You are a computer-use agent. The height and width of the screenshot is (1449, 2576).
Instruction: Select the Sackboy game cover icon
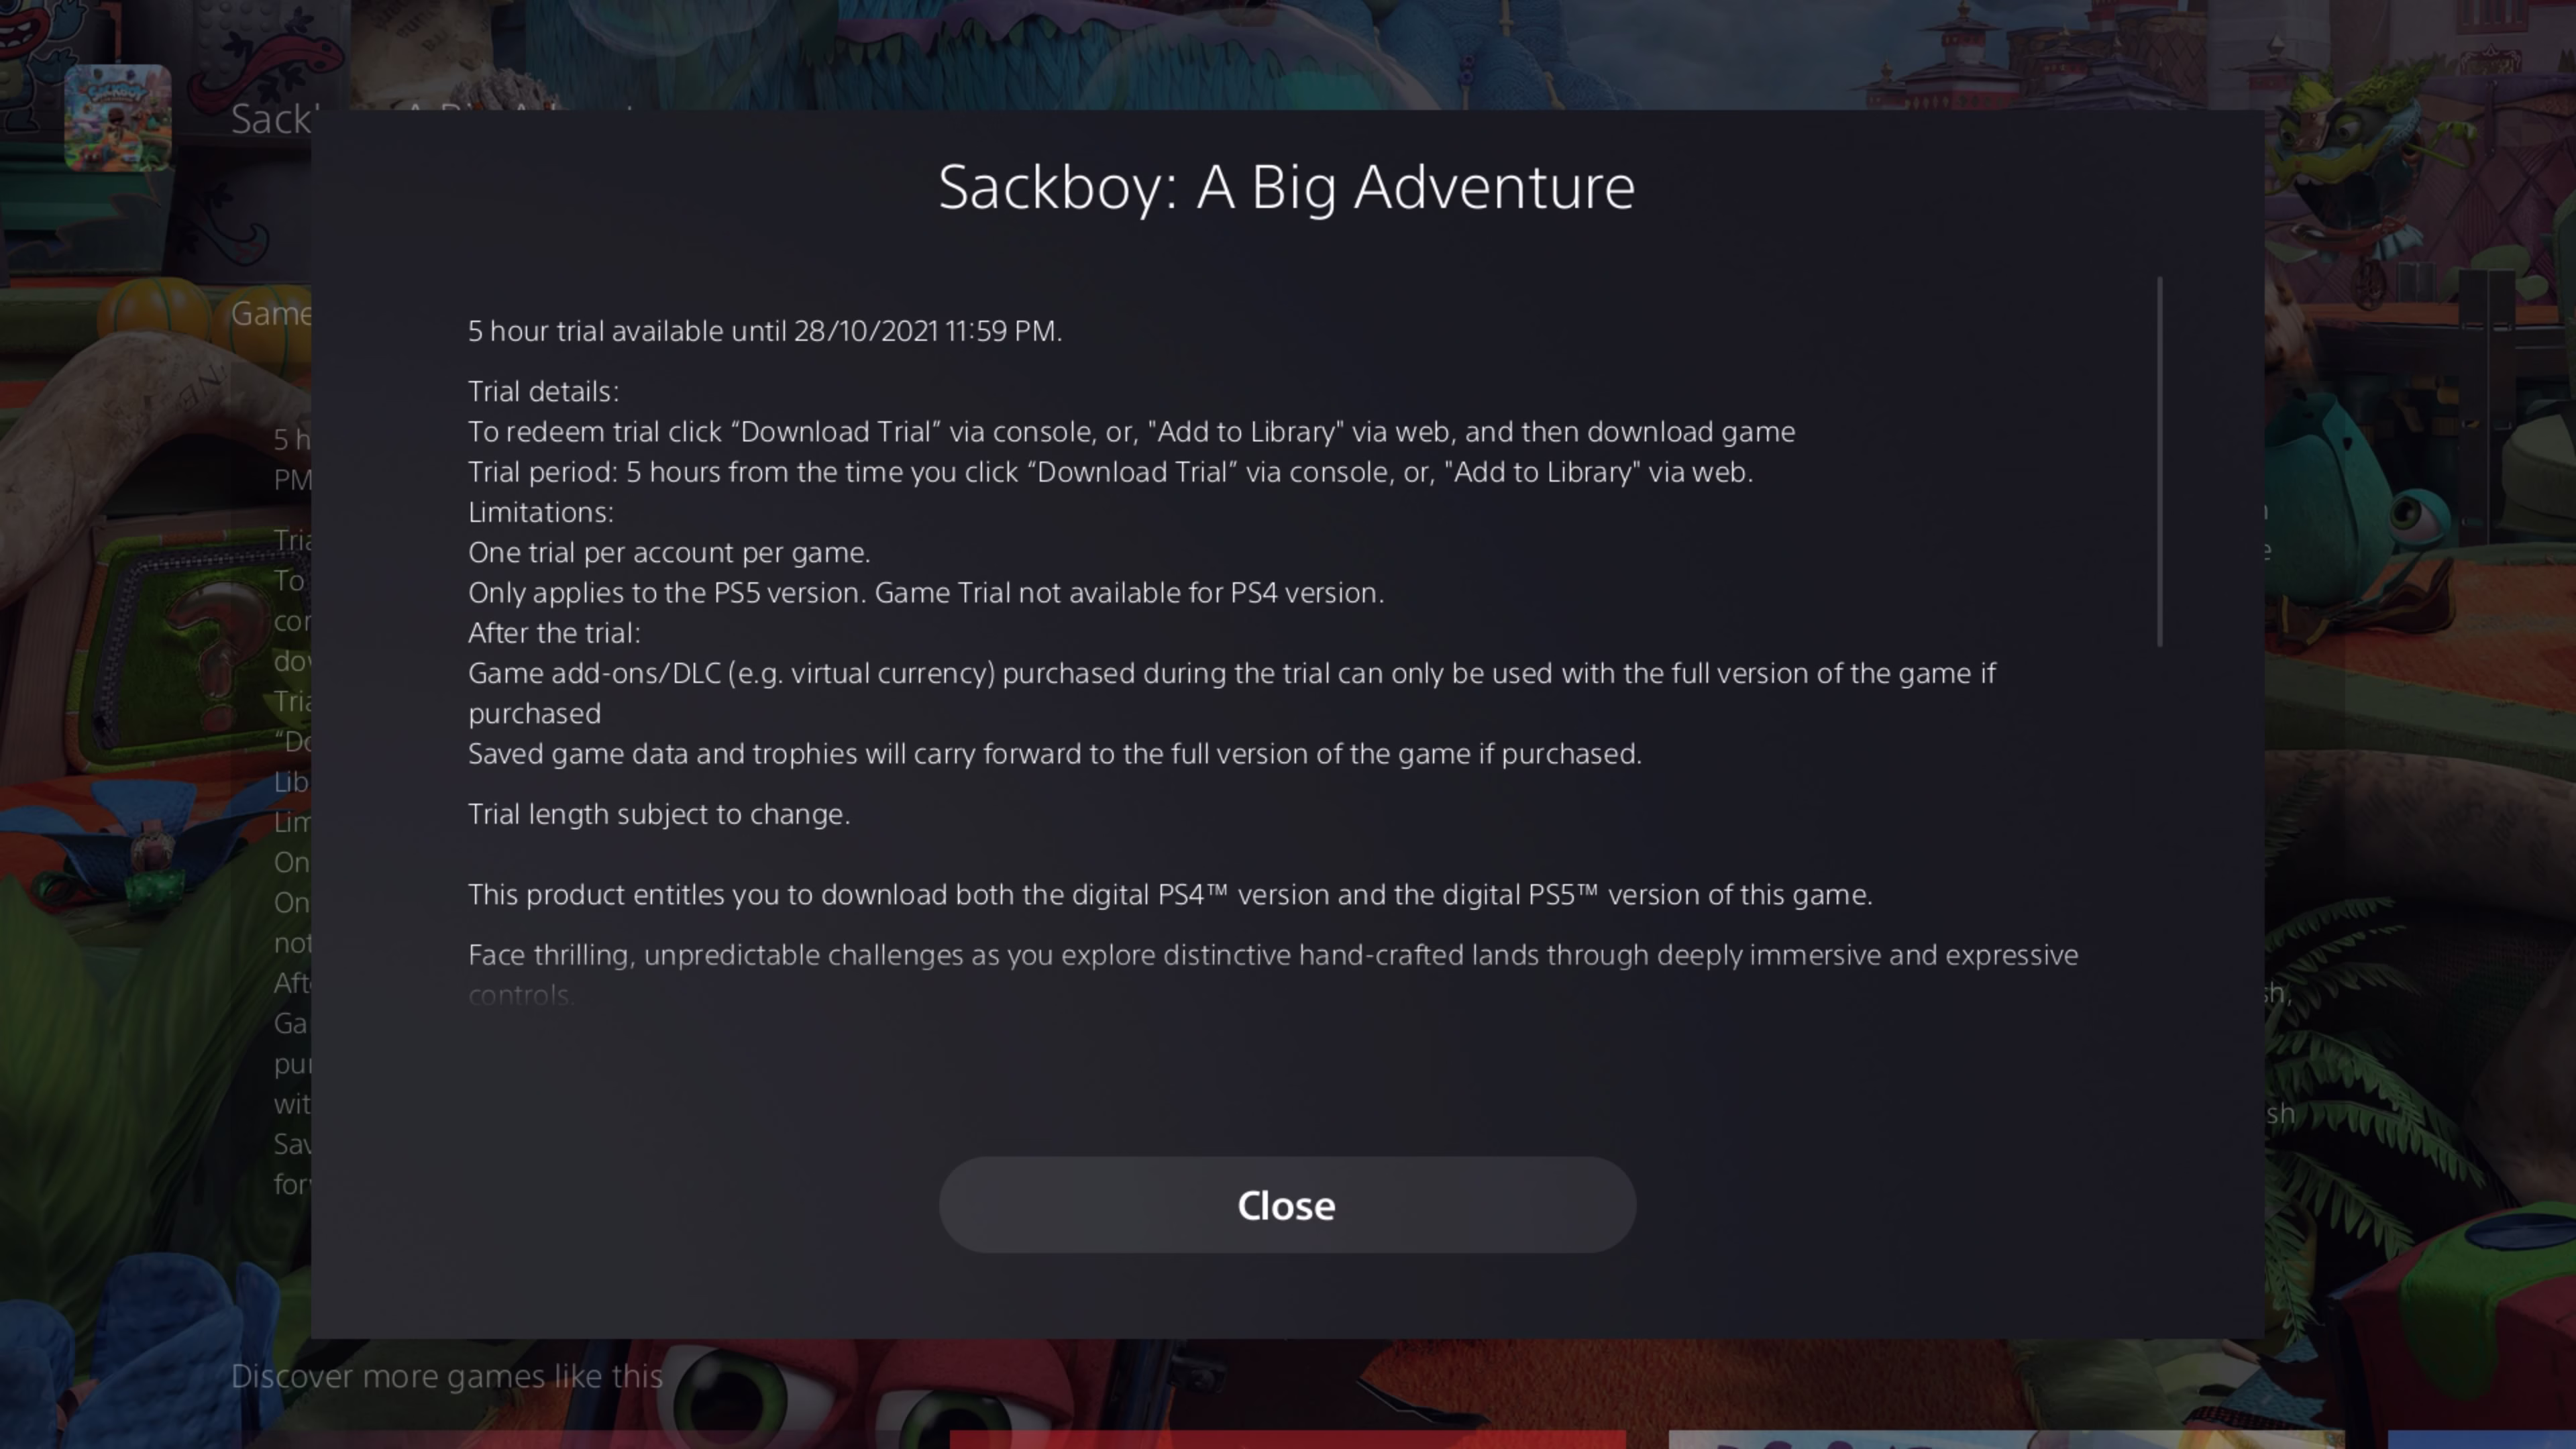(x=118, y=118)
